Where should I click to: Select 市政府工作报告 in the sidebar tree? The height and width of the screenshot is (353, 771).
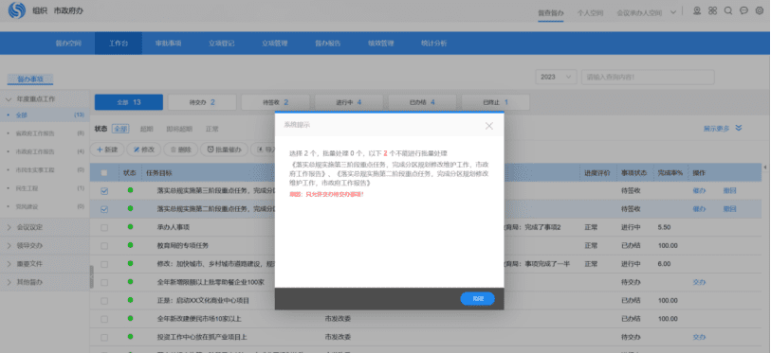tap(35, 151)
